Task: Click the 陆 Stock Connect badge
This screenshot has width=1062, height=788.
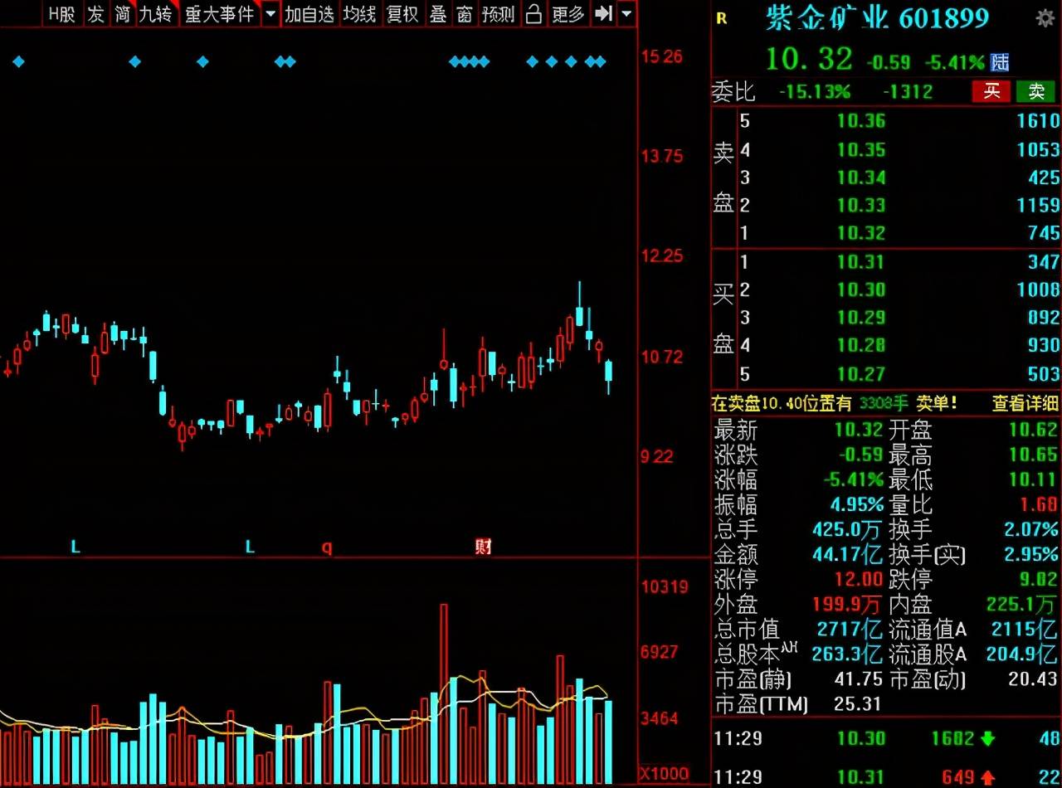Action: (1001, 62)
